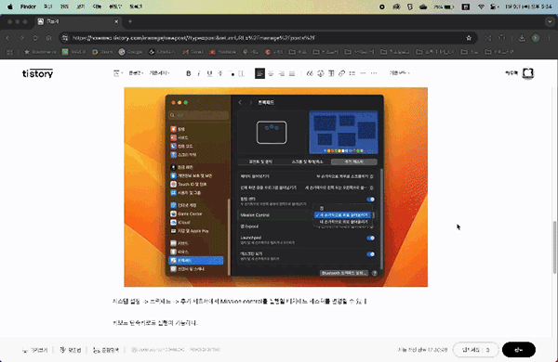This screenshot has width=558, height=362.
Task: Insert a bulleted list
Action: coord(352,73)
